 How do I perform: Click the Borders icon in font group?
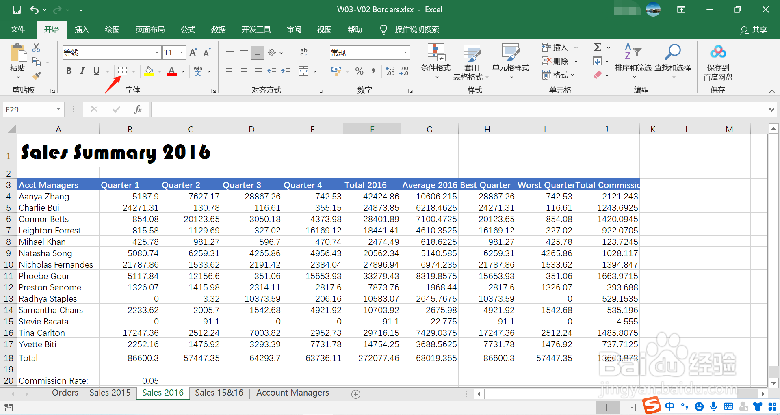[122, 71]
